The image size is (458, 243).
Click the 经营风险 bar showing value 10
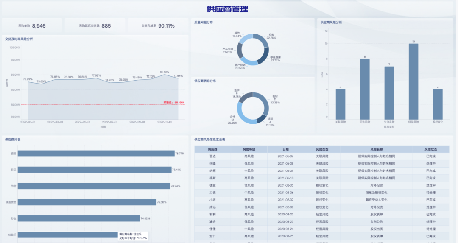[x=413, y=81]
